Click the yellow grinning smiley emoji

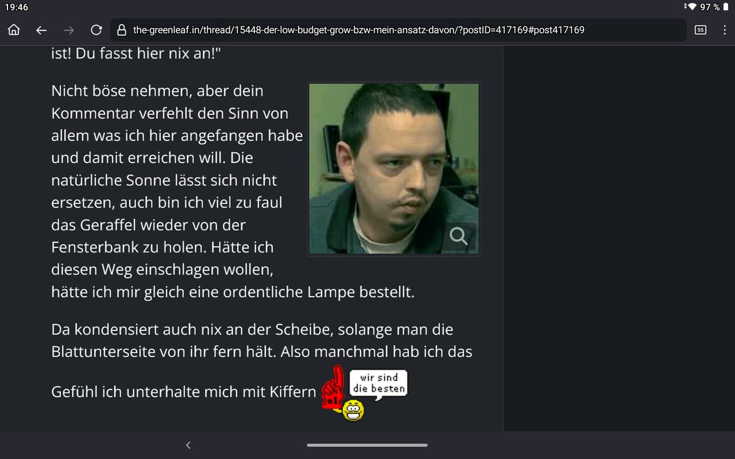[353, 410]
